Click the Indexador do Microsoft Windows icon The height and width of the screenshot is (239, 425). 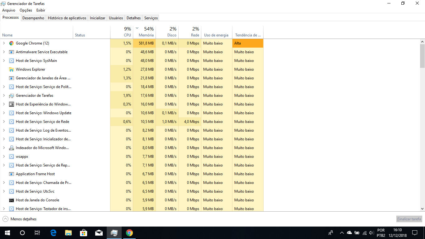click(x=12, y=148)
